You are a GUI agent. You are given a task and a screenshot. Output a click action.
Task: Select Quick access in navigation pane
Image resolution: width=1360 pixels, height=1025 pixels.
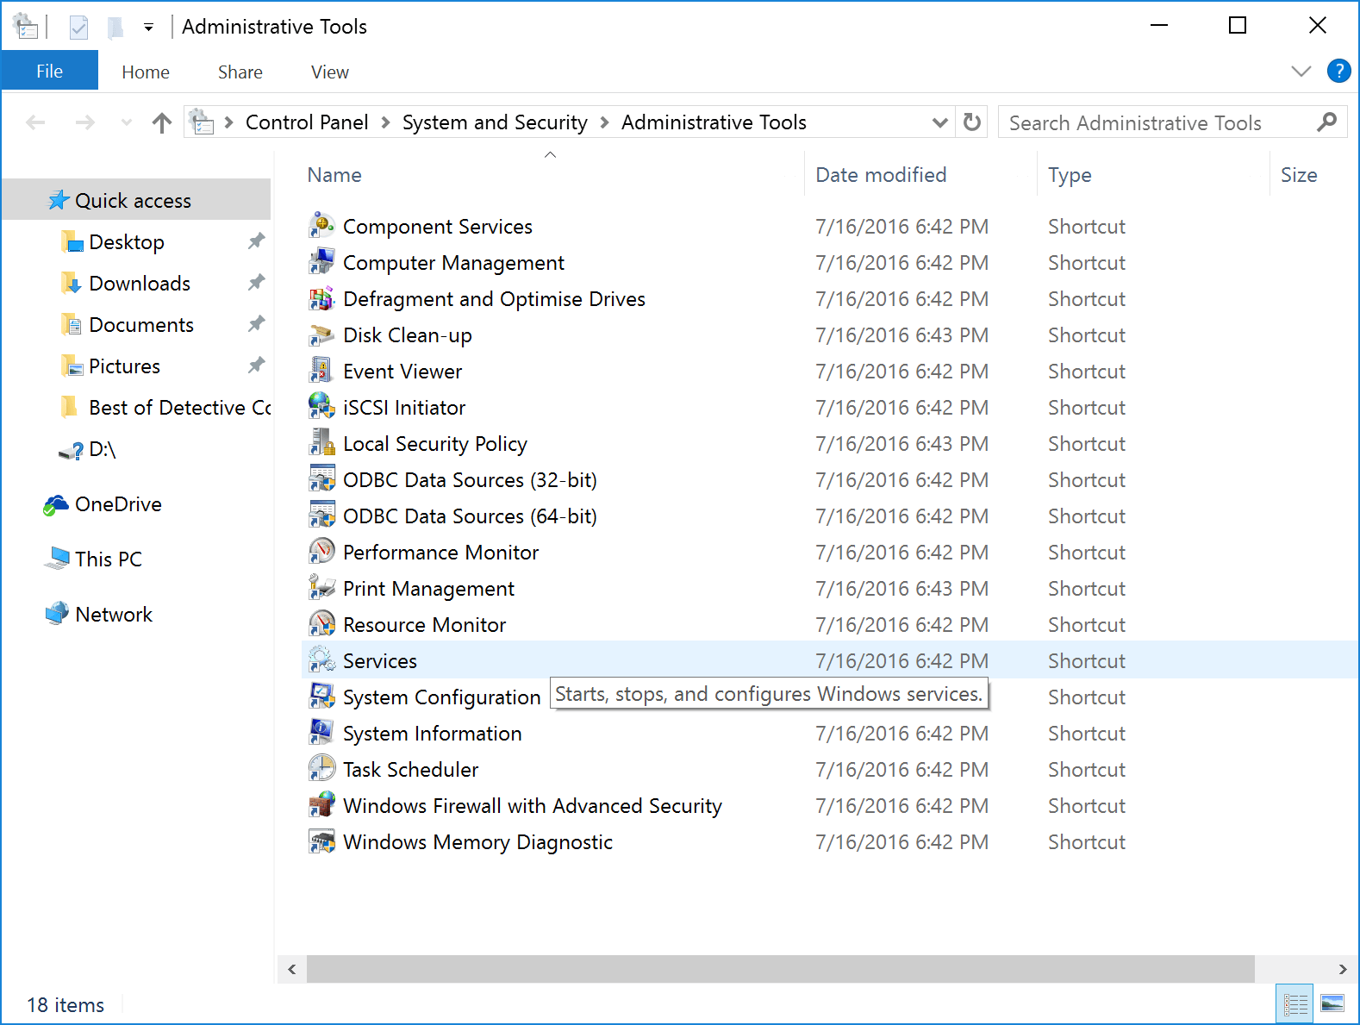point(136,200)
